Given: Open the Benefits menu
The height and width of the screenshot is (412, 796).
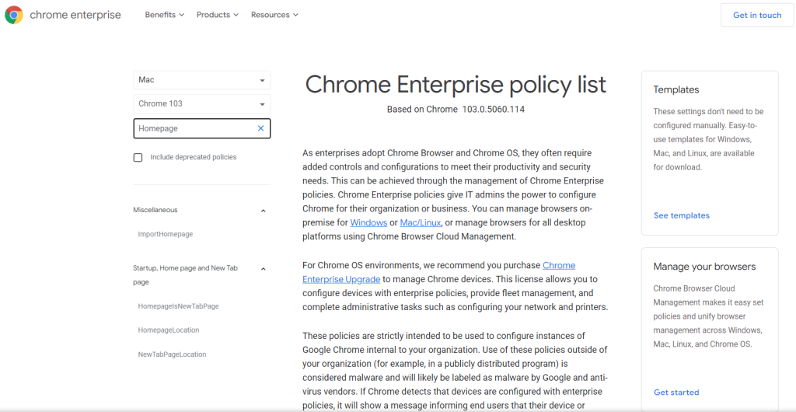Looking at the screenshot, I should tap(165, 15).
